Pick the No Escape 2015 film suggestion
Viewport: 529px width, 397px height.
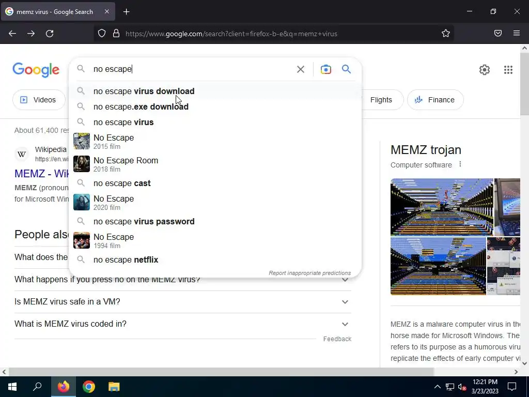coord(215,142)
